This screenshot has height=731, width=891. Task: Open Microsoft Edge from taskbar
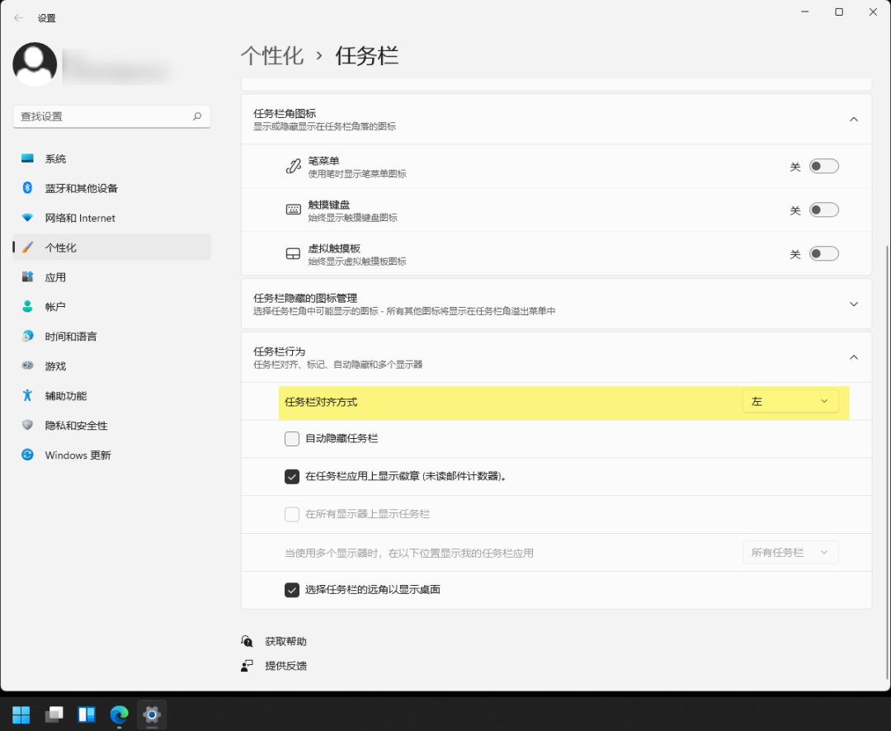point(120,714)
